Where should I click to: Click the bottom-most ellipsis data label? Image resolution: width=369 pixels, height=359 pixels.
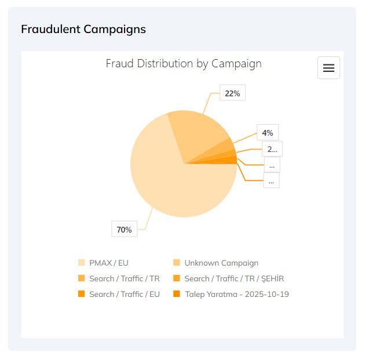[271, 180]
